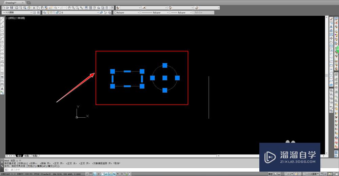Click the Layer Previous icon
The image size is (339, 176).
(105, 13)
